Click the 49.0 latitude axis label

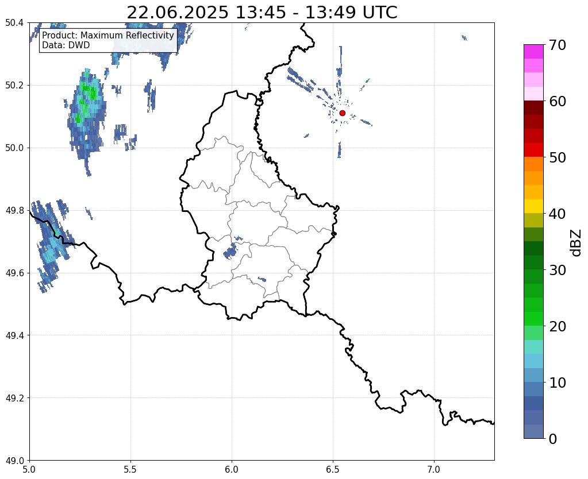click(14, 461)
